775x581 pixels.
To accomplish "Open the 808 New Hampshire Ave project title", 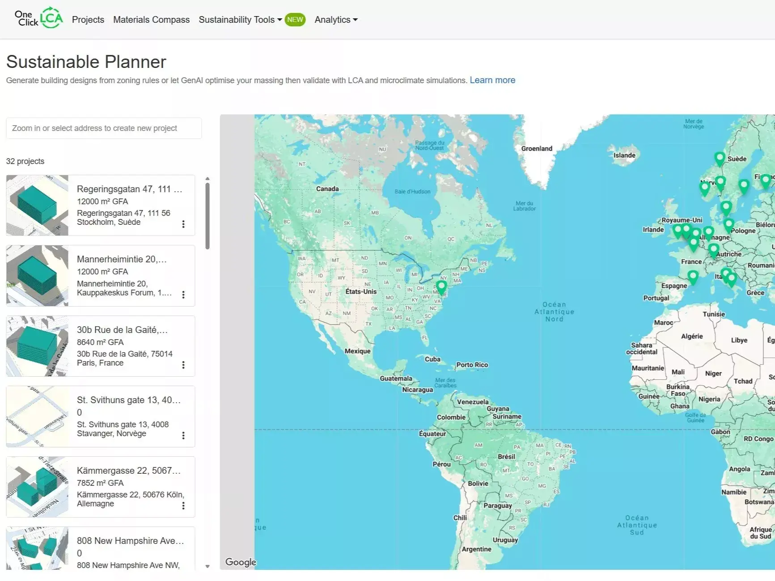I will 131,541.
